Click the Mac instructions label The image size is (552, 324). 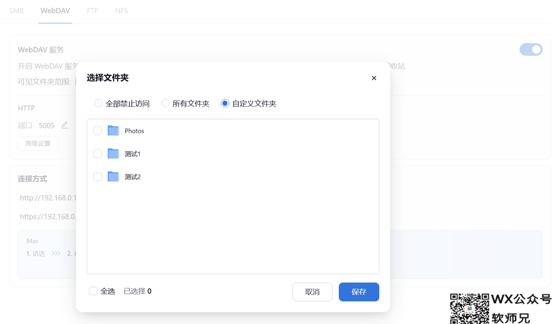click(32, 241)
